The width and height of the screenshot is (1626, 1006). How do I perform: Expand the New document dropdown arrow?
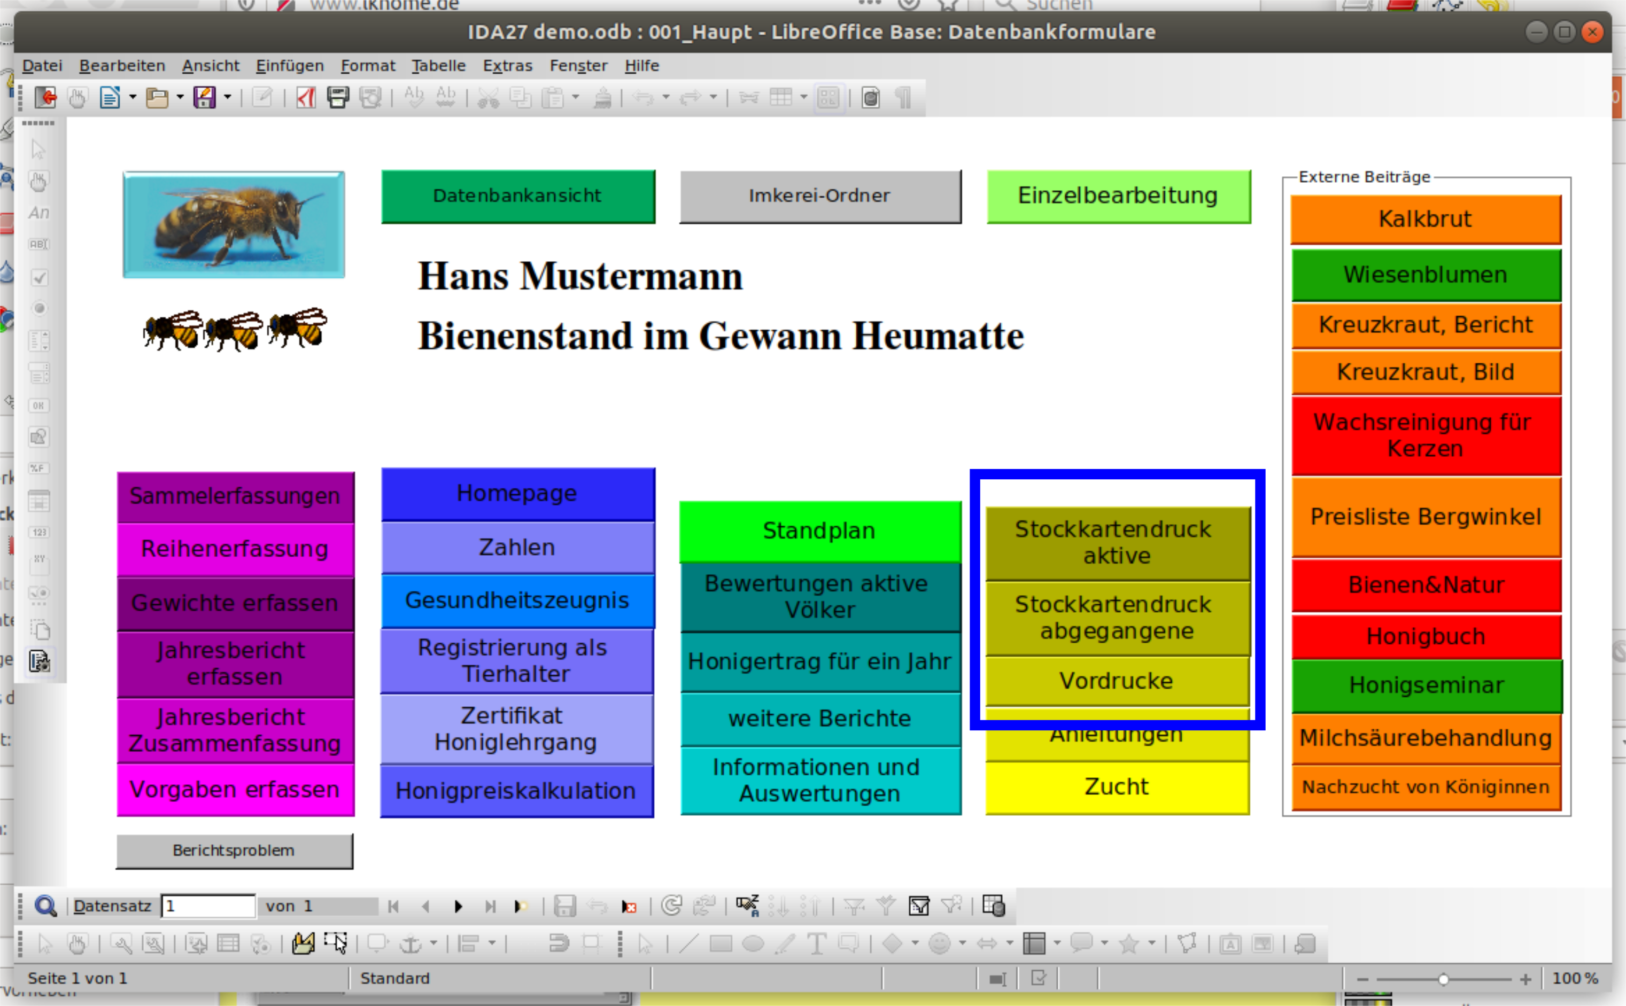click(133, 98)
